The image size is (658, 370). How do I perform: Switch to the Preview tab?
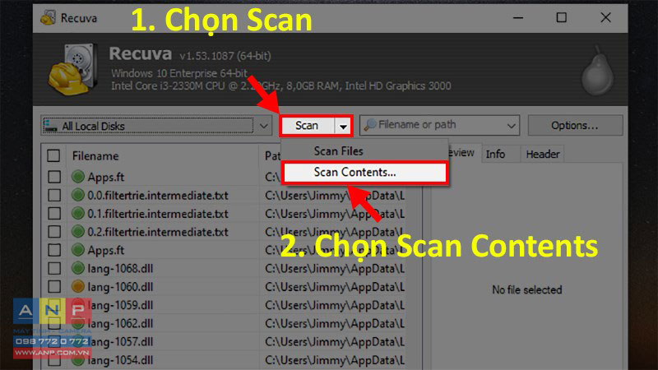pos(461,153)
